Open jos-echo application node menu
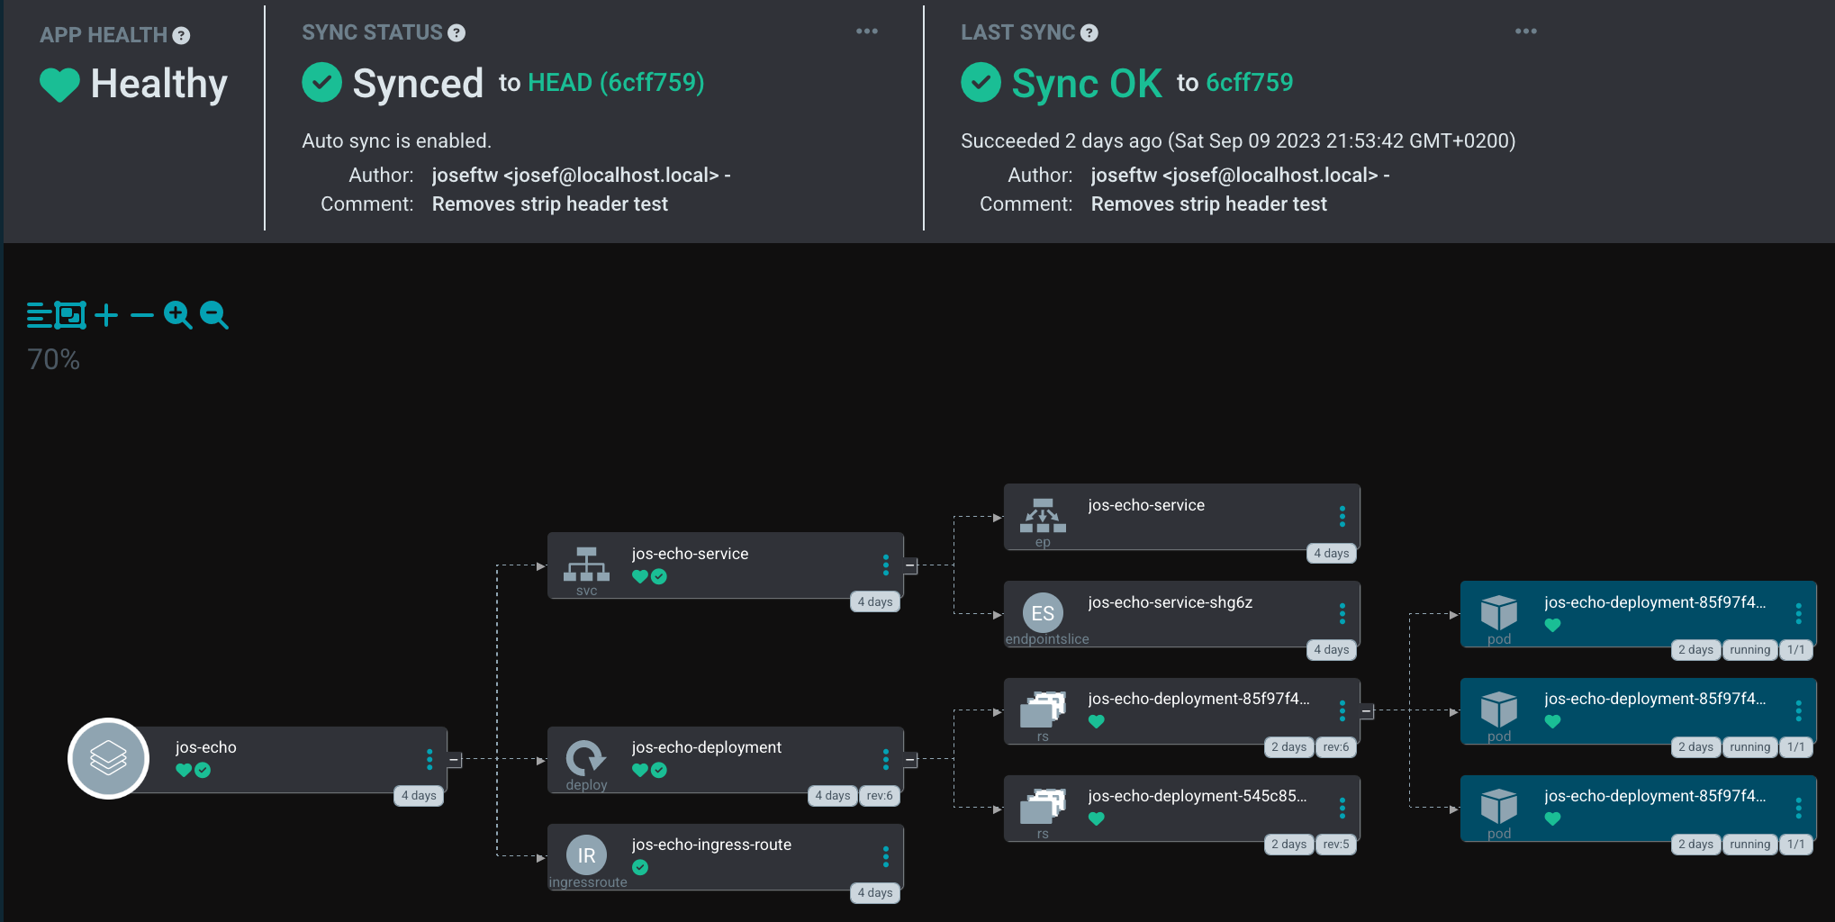Screen dimensions: 1835x922 tap(429, 758)
